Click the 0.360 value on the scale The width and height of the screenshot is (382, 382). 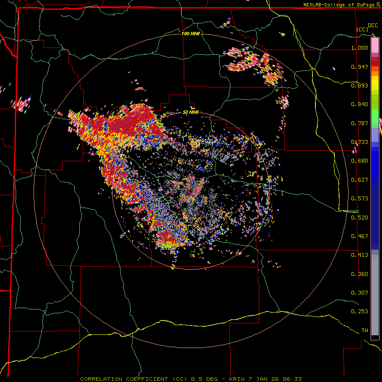(x=360, y=274)
